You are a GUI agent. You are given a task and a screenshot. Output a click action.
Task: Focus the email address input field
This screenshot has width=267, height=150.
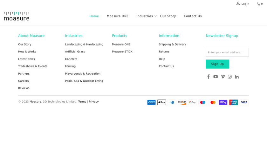pos(227,52)
